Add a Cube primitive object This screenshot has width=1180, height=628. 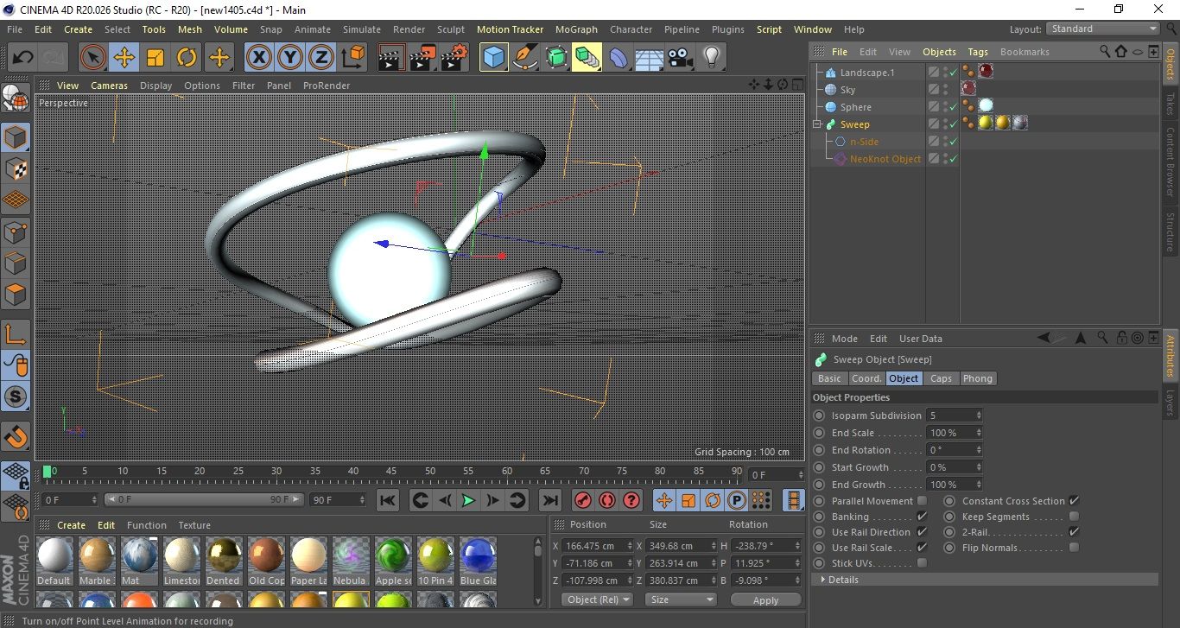pyautogui.click(x=493, y=58)
